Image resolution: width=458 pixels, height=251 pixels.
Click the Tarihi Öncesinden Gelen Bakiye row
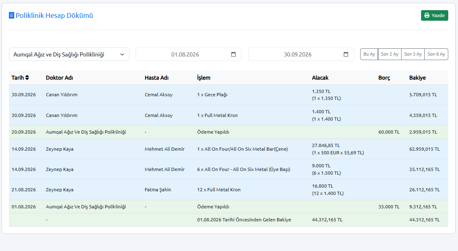[x=229, y=220]
